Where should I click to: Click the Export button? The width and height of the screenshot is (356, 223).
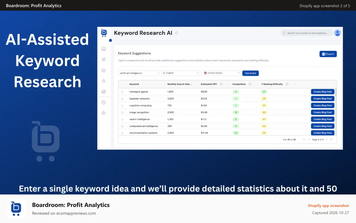(328, 54)
